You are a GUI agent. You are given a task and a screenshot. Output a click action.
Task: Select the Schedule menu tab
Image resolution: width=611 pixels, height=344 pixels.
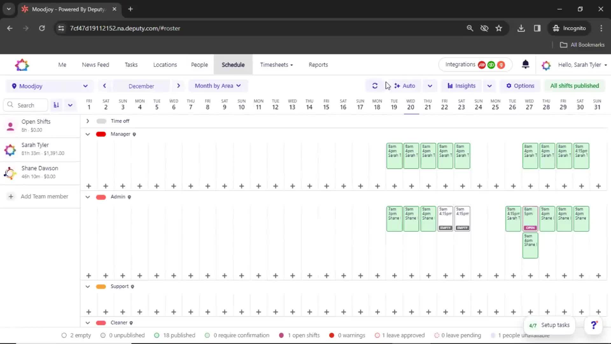coord(233,65)
